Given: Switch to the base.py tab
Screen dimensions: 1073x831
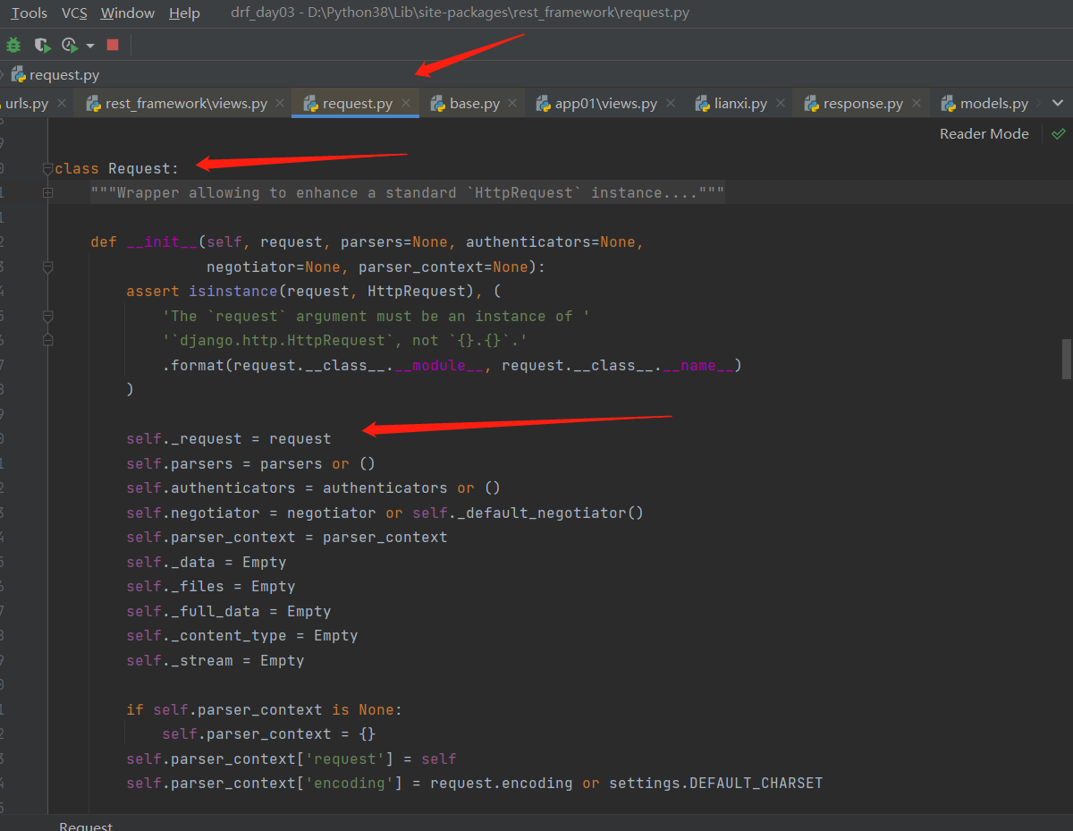Looking at the screenshot, I should (475, 104).
